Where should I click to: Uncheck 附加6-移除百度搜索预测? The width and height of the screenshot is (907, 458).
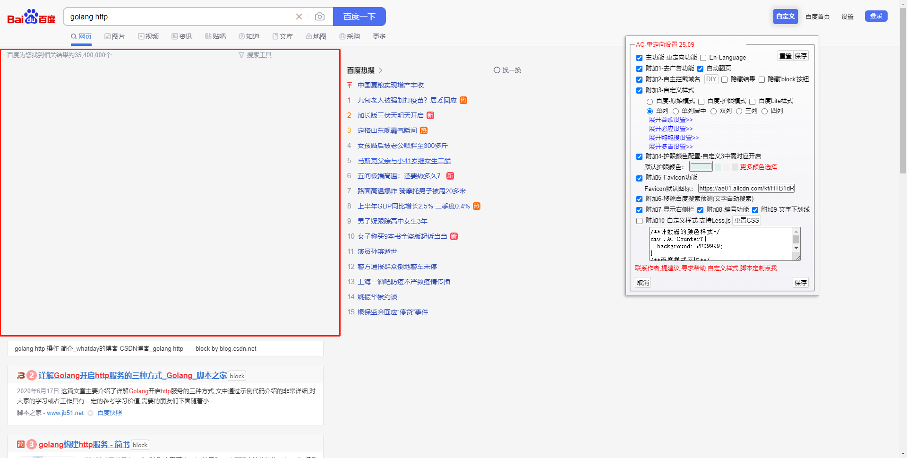pos(640,199)
